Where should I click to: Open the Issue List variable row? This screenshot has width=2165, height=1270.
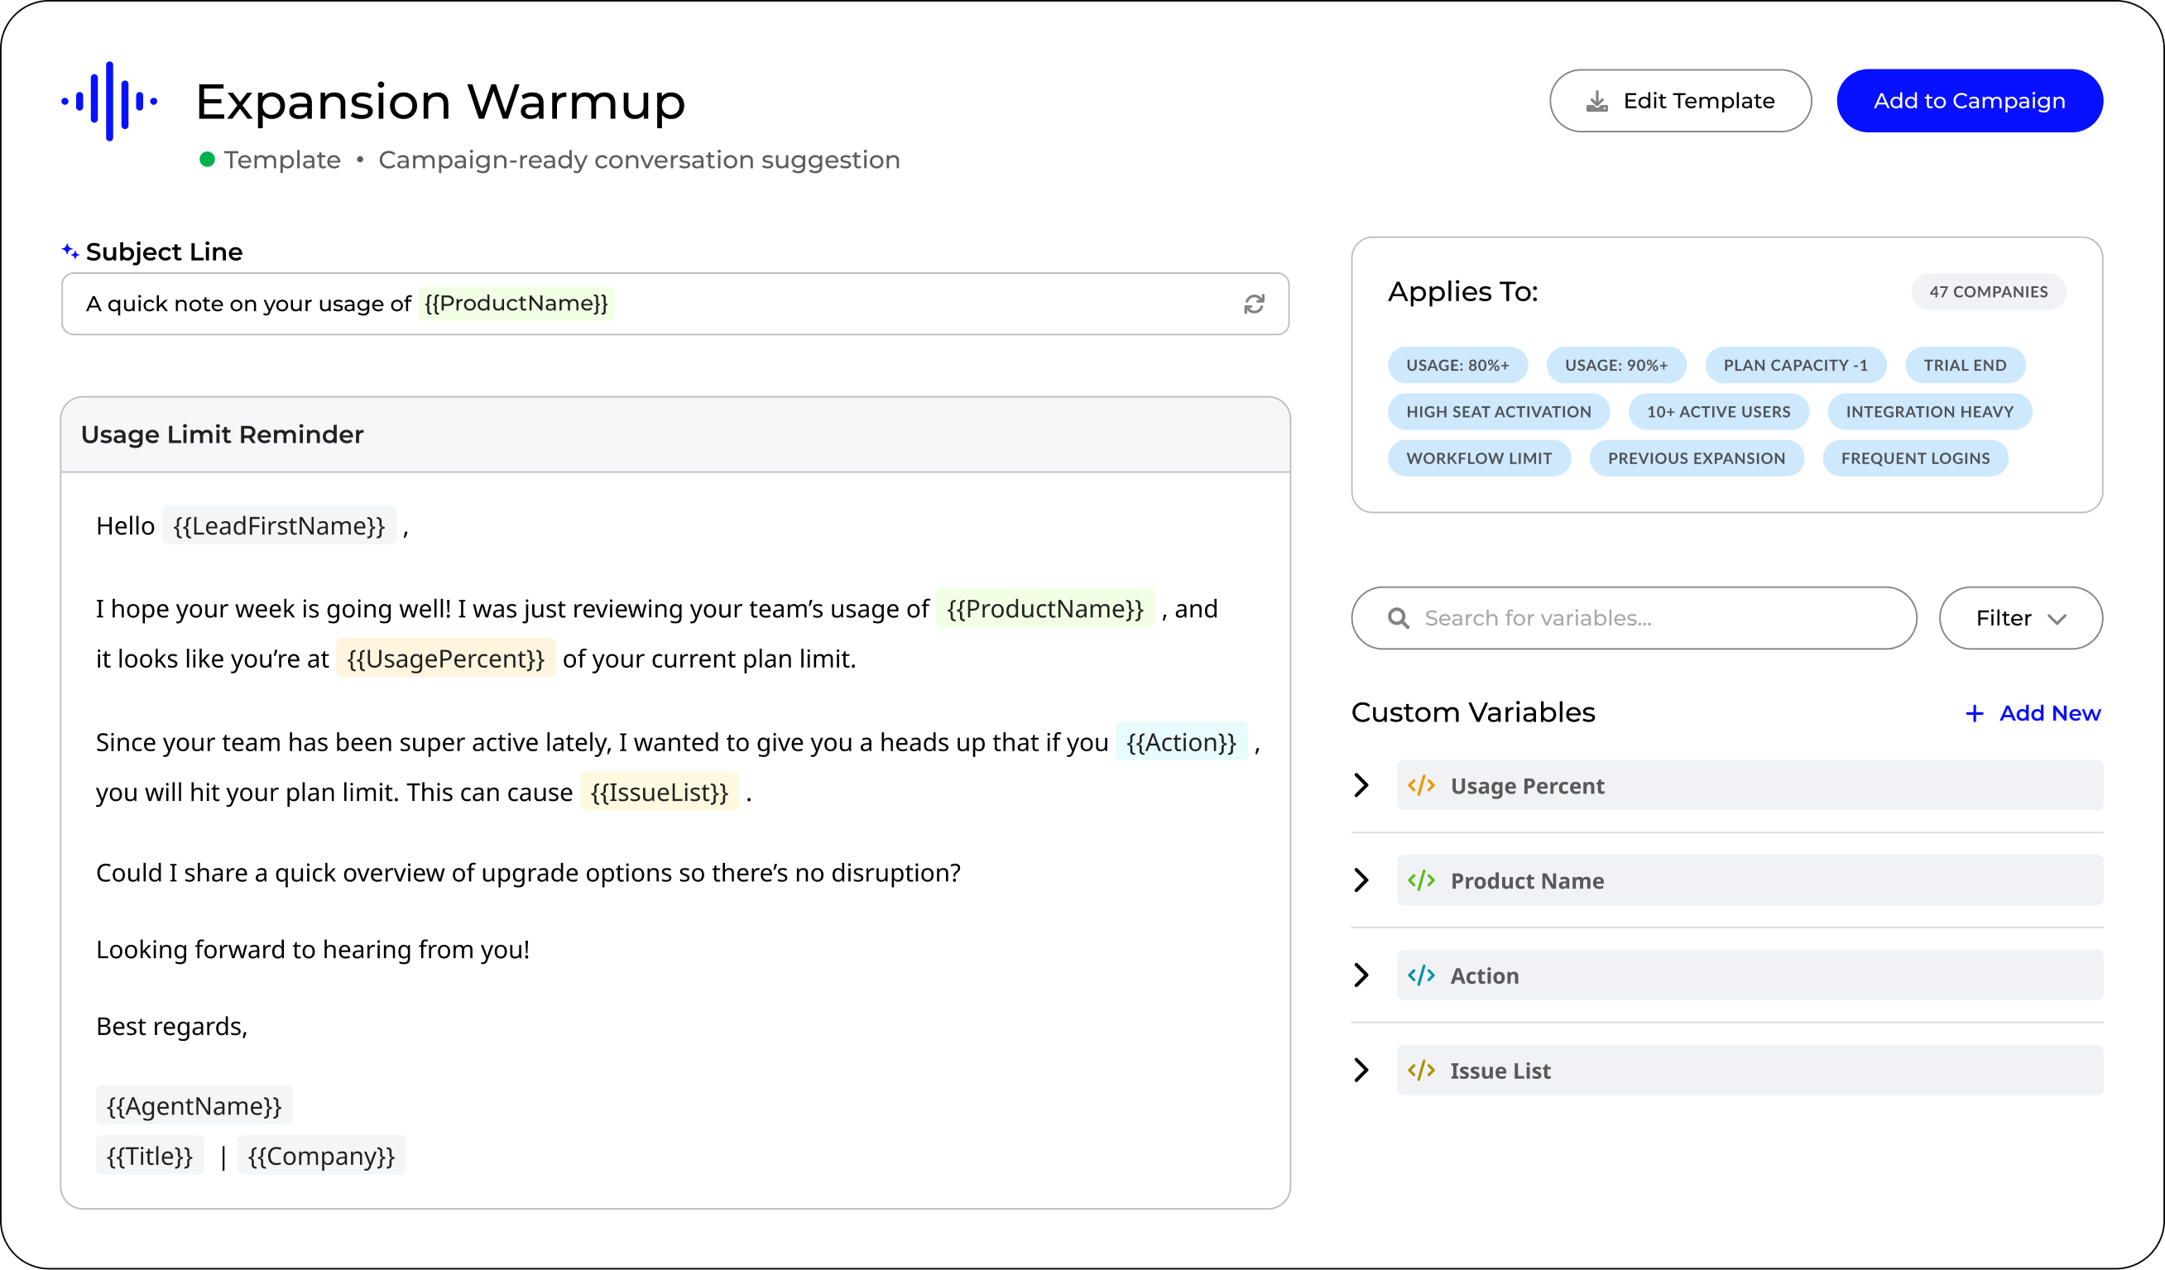coord(1750,1071)
